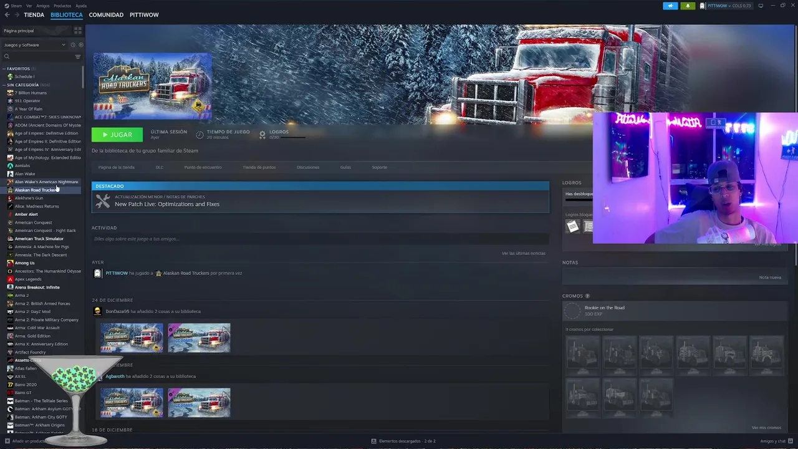Select Alice: Madness Returns in library list
Image resolution: width=798 pixels, height=449 pixels.
pos(37,206)
